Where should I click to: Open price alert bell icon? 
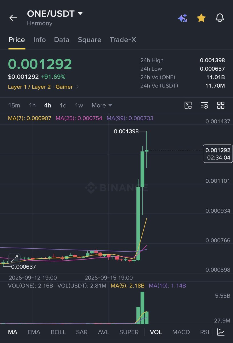pyautogui.click(x=220, y=18)
